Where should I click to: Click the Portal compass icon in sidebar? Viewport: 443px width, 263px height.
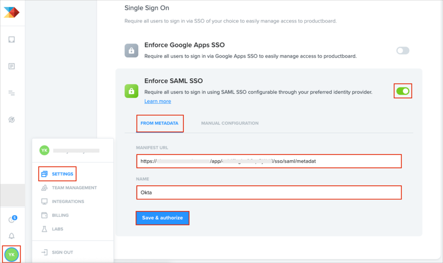pos(11,120)
